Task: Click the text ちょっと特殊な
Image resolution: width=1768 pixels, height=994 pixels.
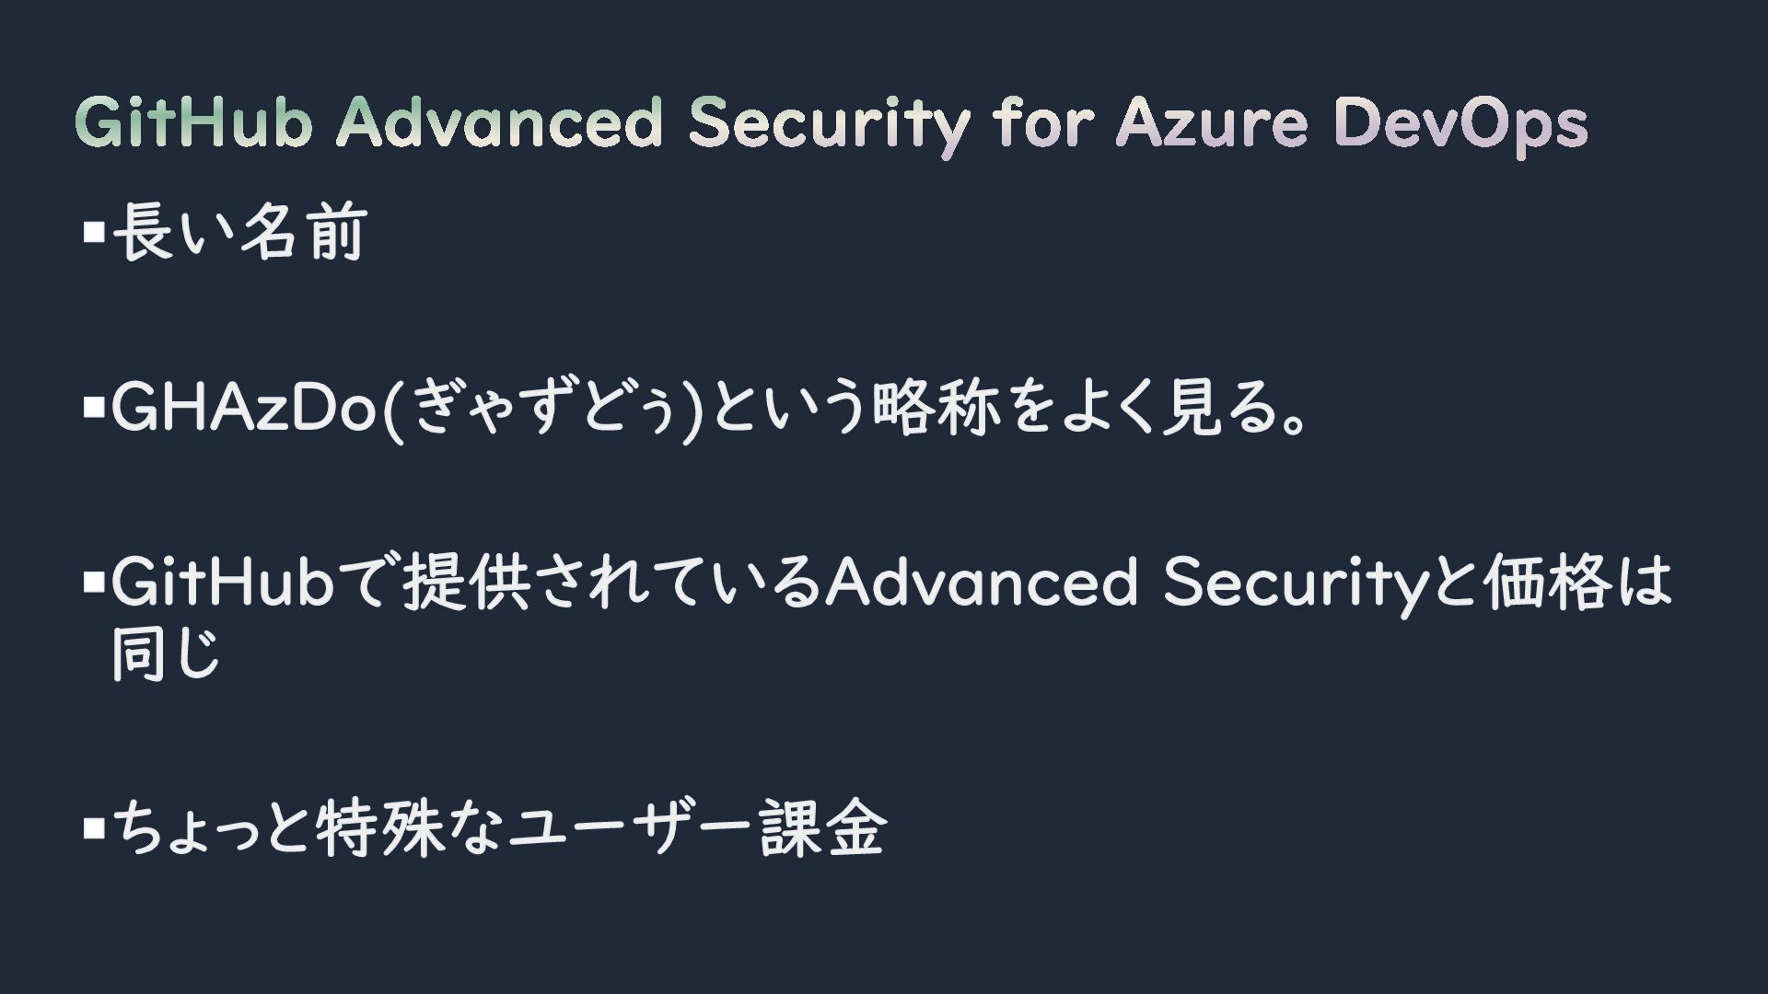Action: (x=308, y=828)
